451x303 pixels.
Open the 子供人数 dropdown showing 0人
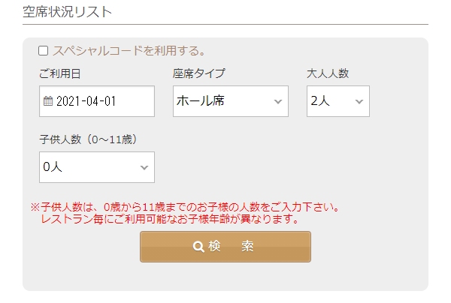(x=97, y=167)
